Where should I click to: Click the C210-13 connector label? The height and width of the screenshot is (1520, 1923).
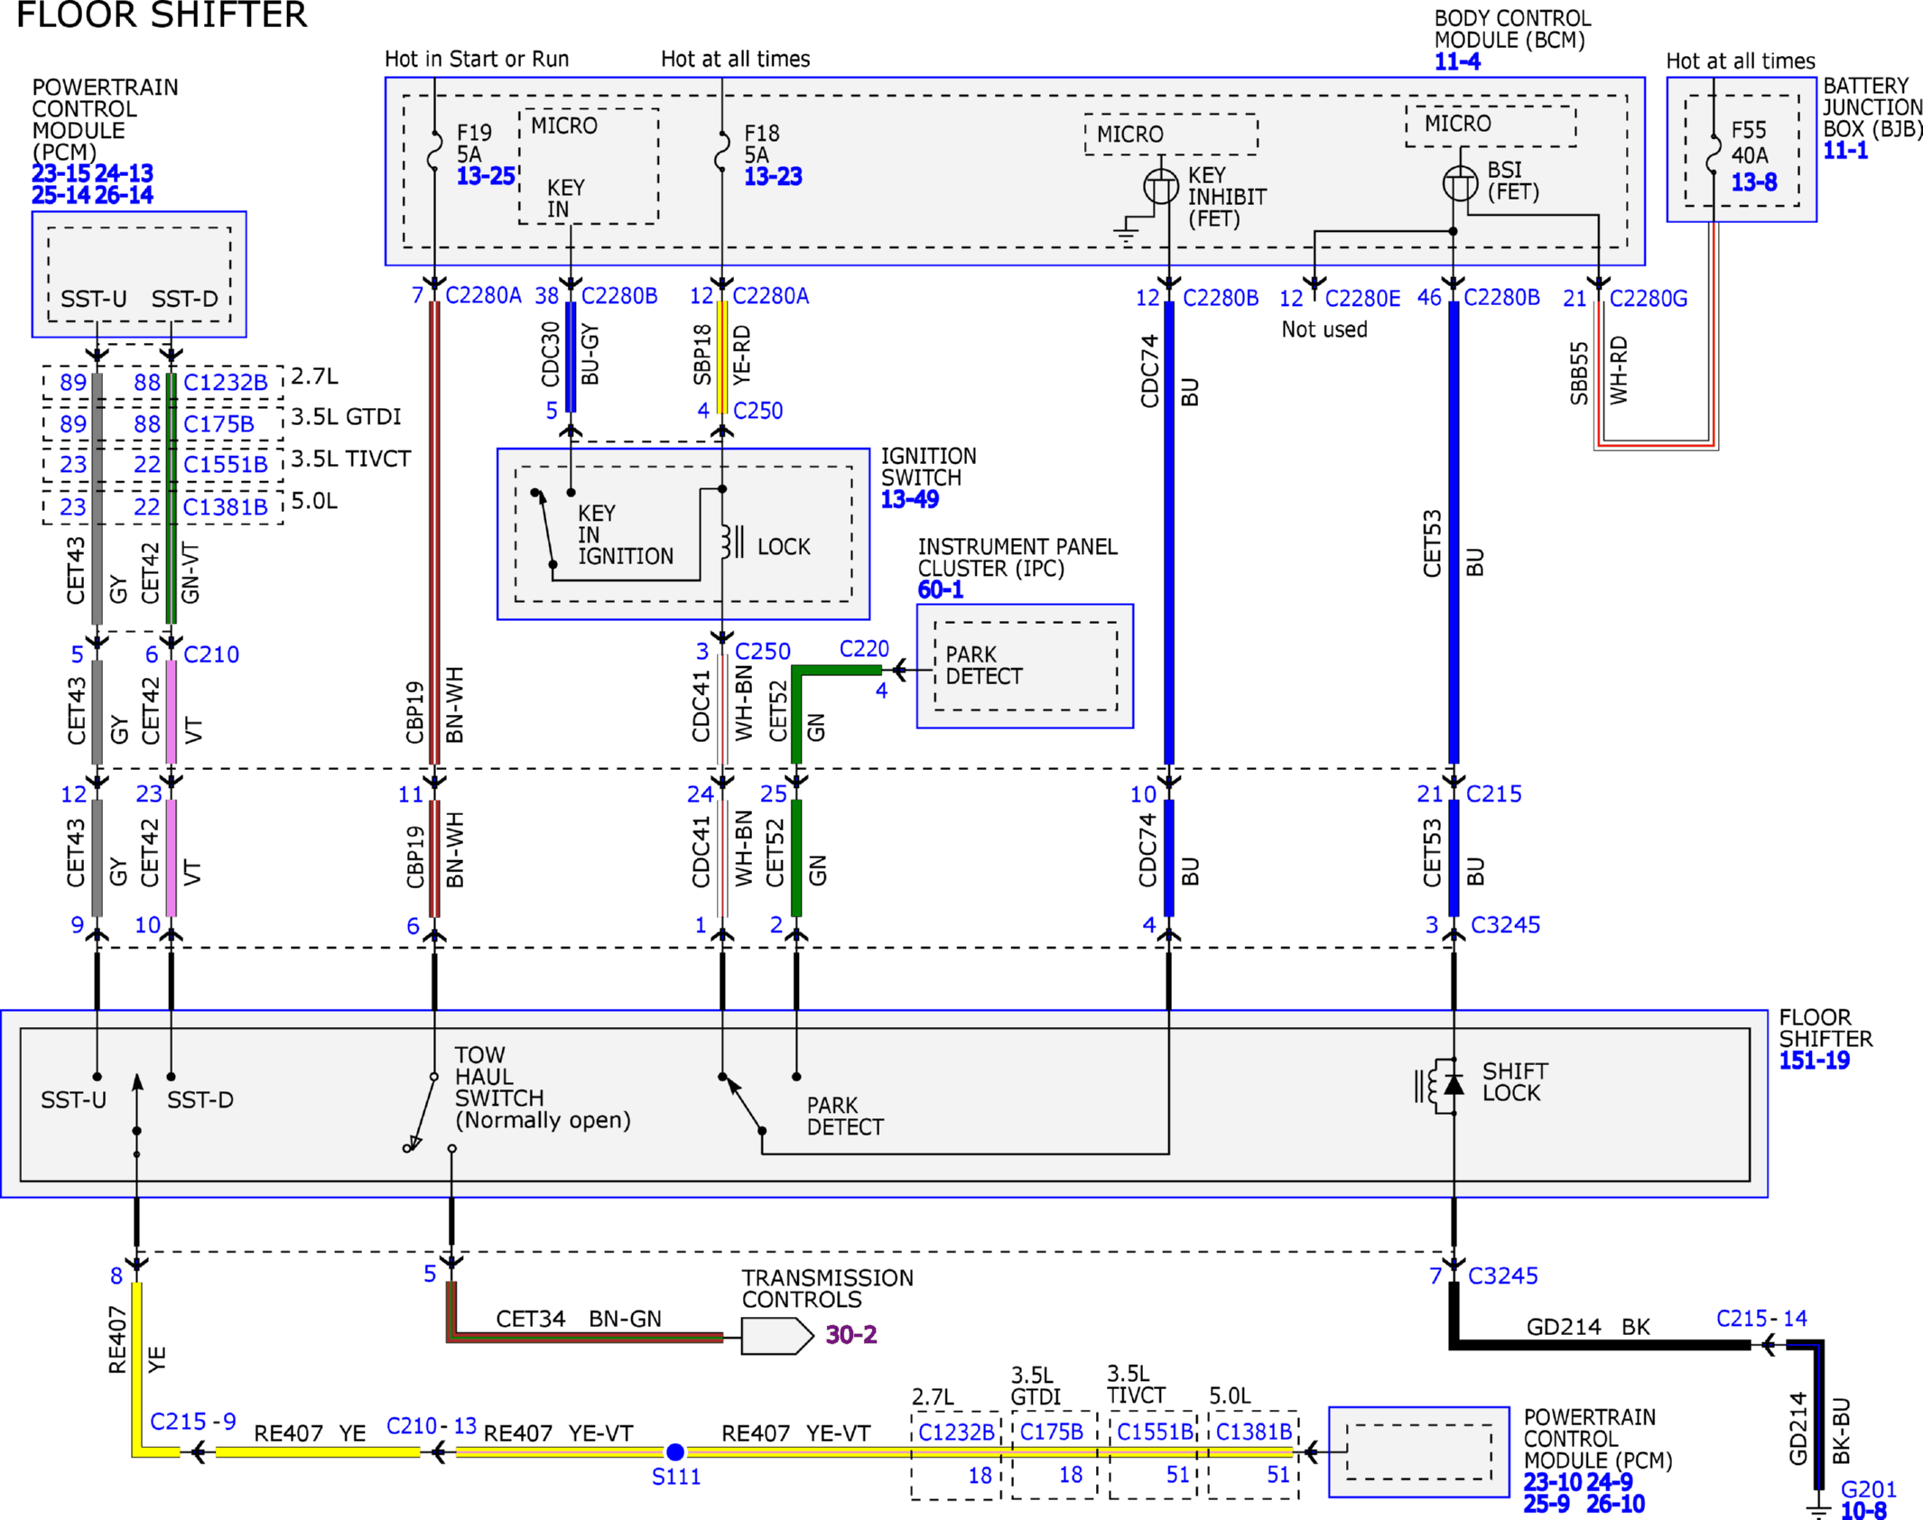pyautogui.click(x=432, y=1425)
